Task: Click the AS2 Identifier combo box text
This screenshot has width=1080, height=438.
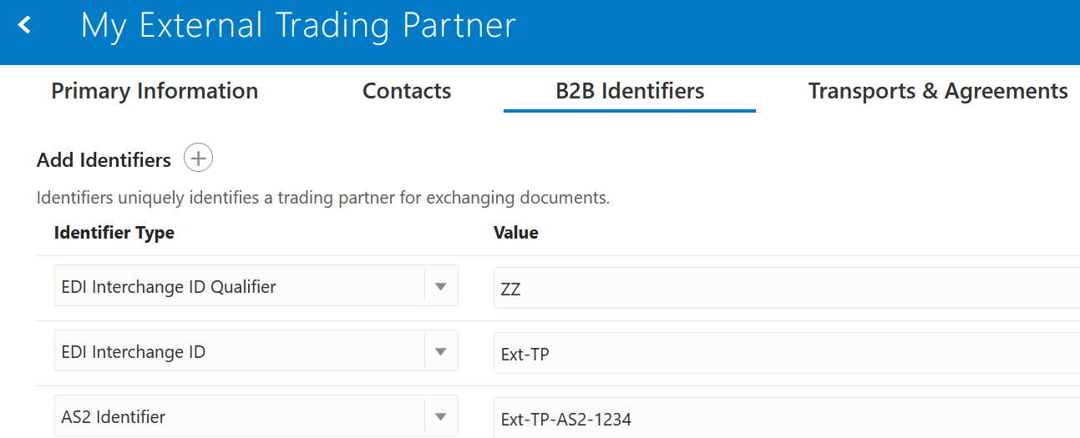Action: (114, 417)
